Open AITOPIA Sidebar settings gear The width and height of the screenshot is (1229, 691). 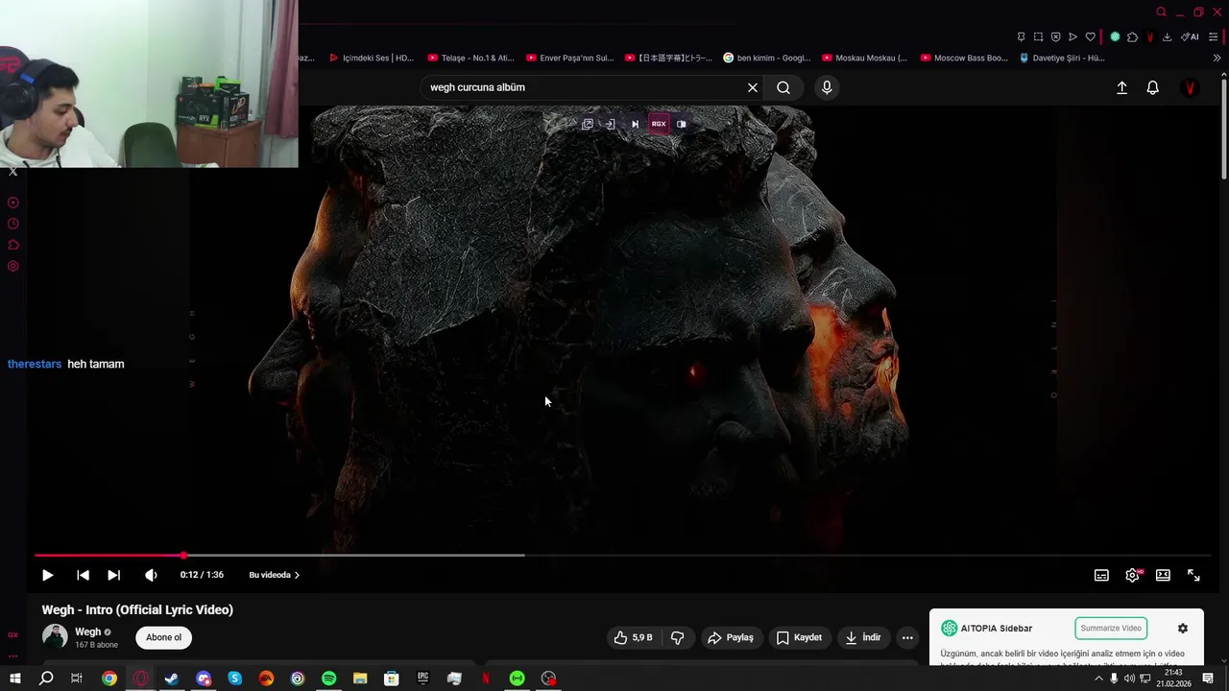tap(1183, 628)
